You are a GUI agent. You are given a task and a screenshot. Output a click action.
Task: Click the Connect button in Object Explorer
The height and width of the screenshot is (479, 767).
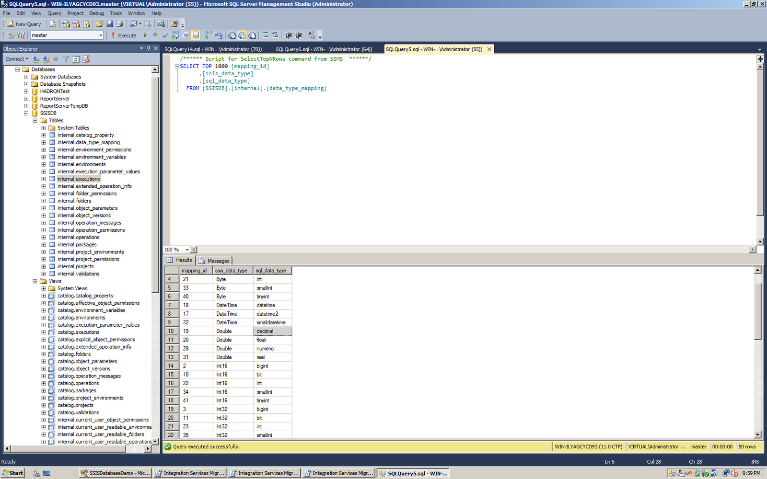[x=17, y=59]
